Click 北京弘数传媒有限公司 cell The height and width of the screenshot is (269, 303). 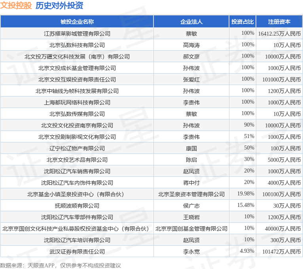pos(77,114)
